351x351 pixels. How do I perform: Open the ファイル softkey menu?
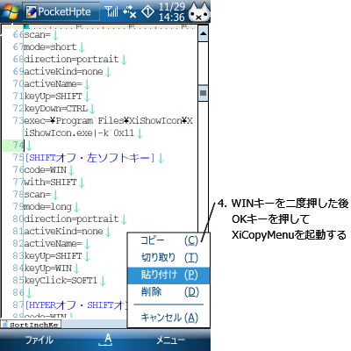click(x=39, y=340)
